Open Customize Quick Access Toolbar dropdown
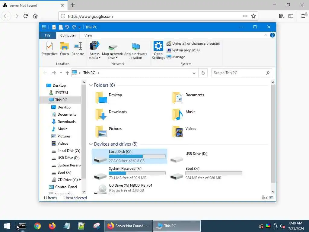The image size is (309, 232). point(79,27)
